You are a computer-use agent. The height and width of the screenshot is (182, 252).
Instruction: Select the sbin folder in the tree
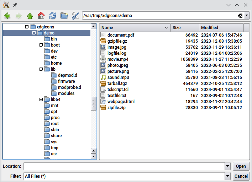(x=55, y=129)
